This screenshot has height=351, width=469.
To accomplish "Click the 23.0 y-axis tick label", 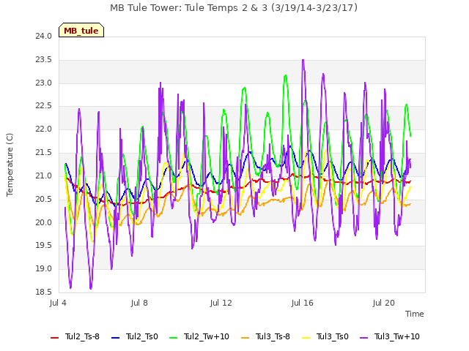I will pyautogui.click(x=44, y=83).
